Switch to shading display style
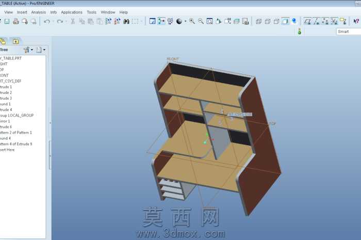Screen dimensions: 361x240 pos(285,22)
